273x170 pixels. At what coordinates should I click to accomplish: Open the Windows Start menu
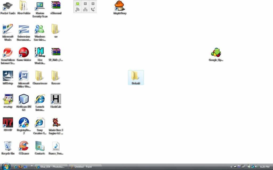tap(6, 167)
